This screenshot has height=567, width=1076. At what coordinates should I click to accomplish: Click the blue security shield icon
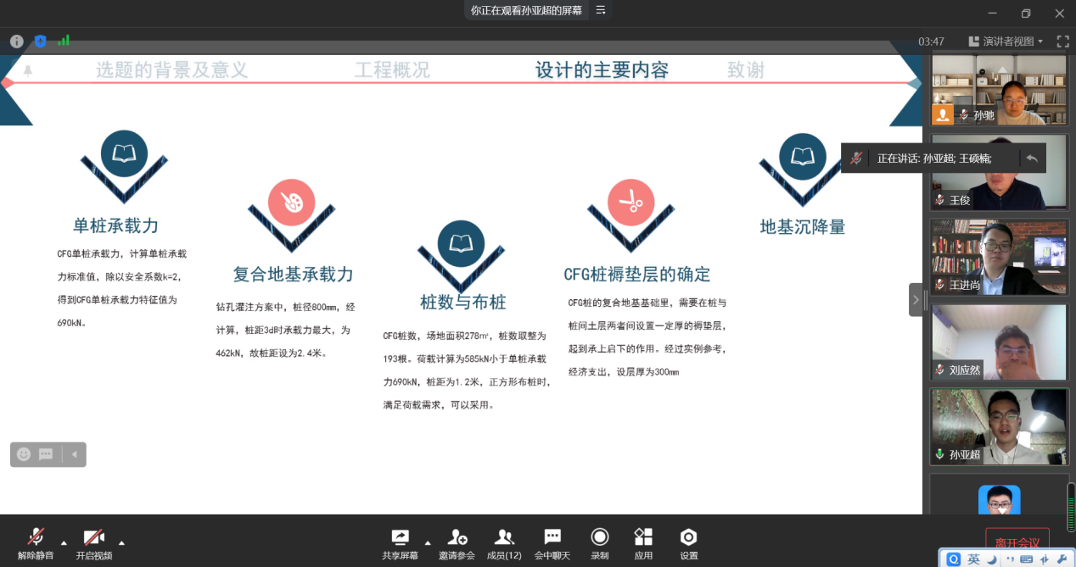click(40, 41)
